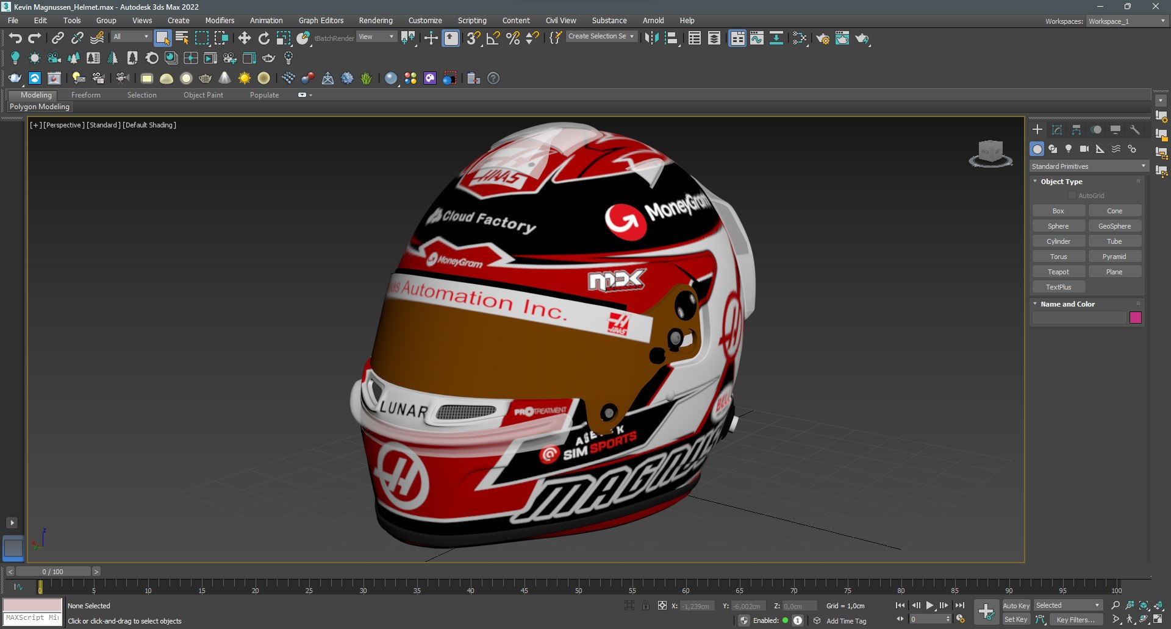Toggle Percent Snap
The image size is (1171, 629).
[513, 38]
